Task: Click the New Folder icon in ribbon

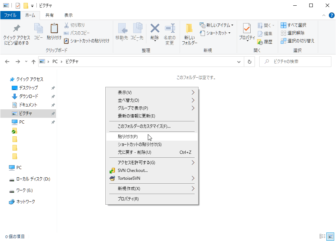Action: [189, 28]
